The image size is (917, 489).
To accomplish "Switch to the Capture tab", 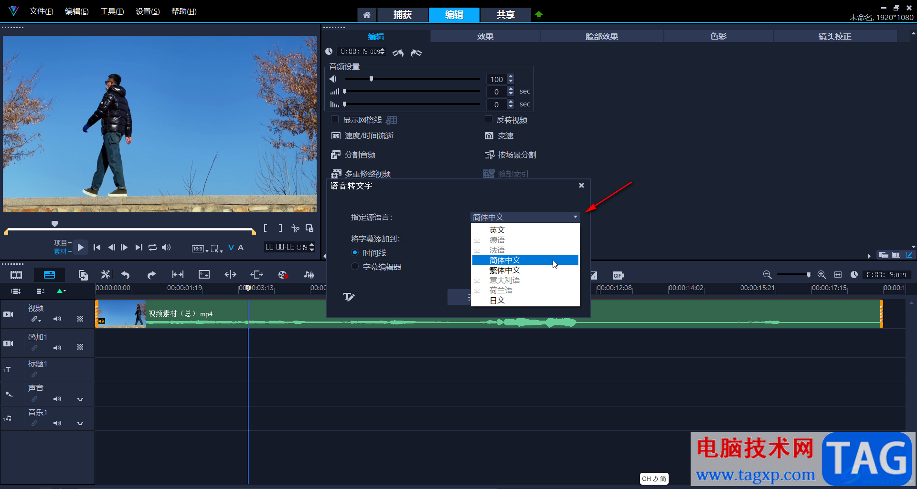I will click(x=403, y=15).
